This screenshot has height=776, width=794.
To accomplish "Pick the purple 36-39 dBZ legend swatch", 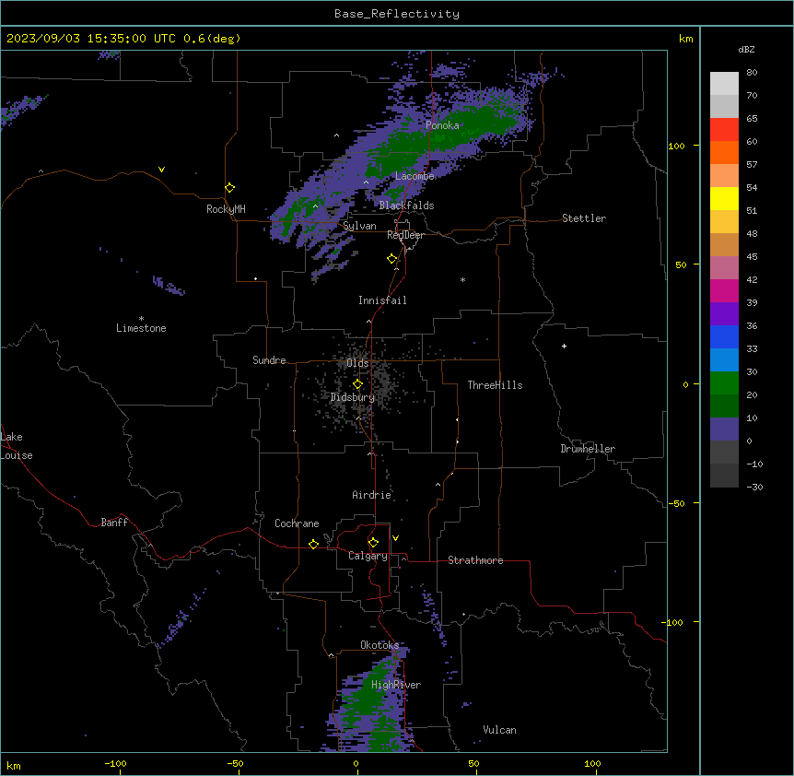I will point(724,314).
